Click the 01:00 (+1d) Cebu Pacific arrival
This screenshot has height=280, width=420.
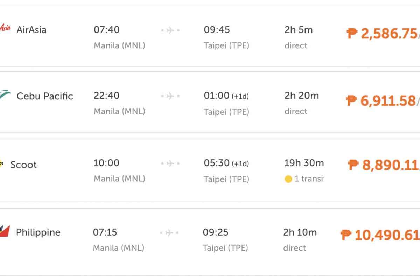point(226,96)
